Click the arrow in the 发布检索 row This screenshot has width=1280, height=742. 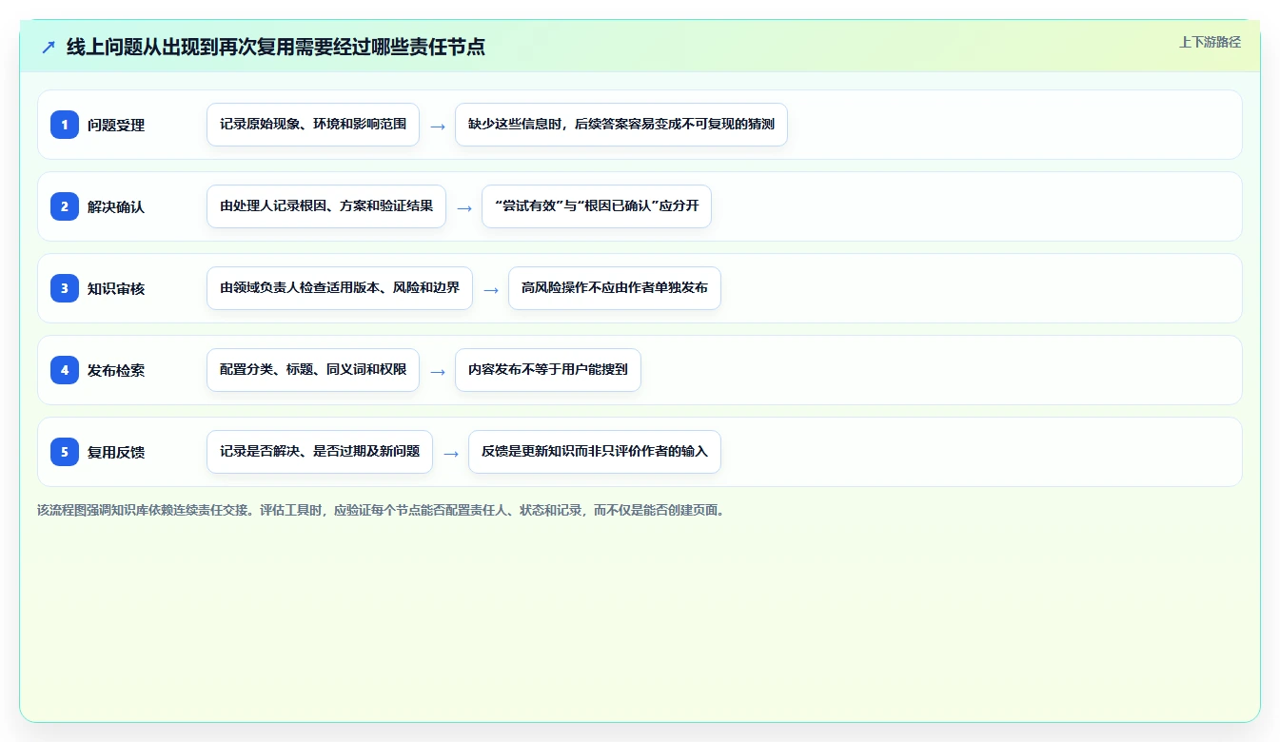[x=438, y=371]
